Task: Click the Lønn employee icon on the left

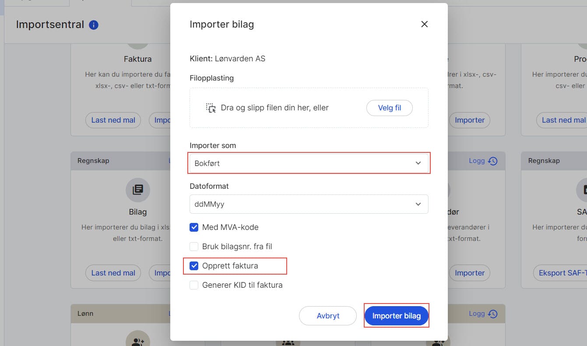Action: 138,340
